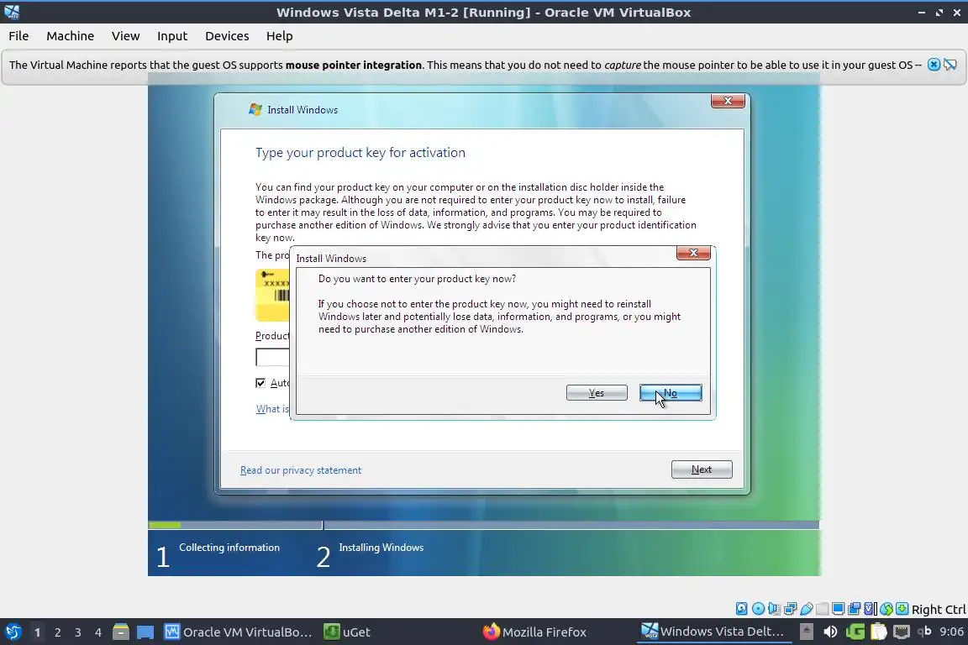Viewport: 968px width, 645px height.
Task: Click No to skip entering product key
Action: [x=671, y=392]
